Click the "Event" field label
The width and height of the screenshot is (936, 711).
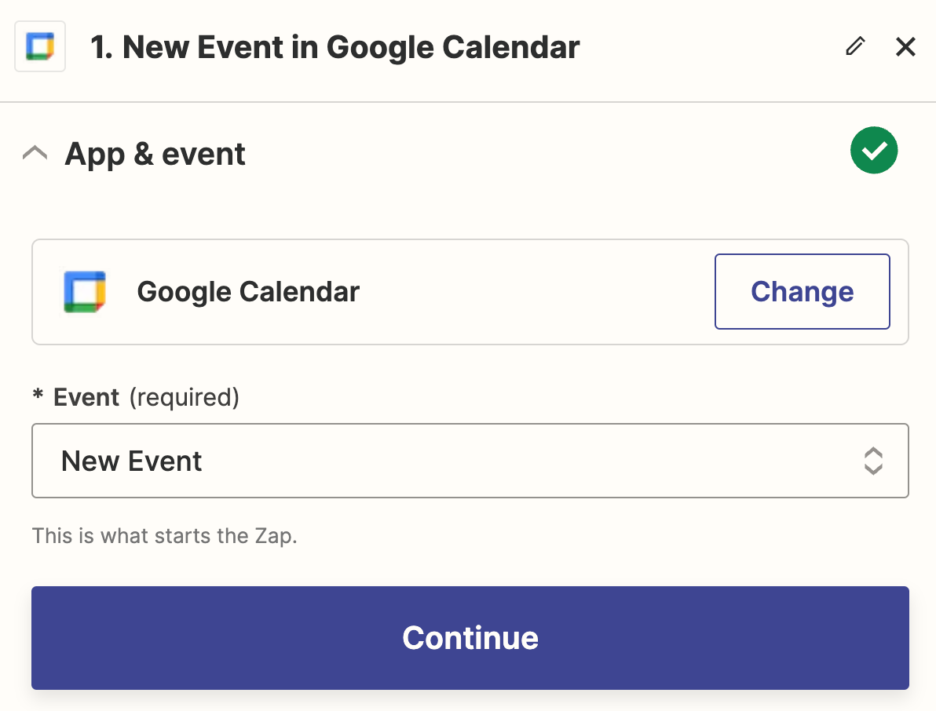pyautogui.click(x=86, y=397)
